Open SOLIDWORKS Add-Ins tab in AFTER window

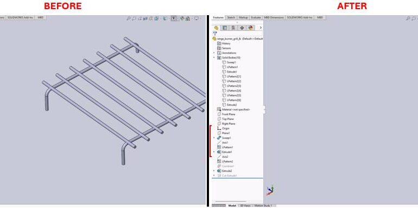point(300,17)
